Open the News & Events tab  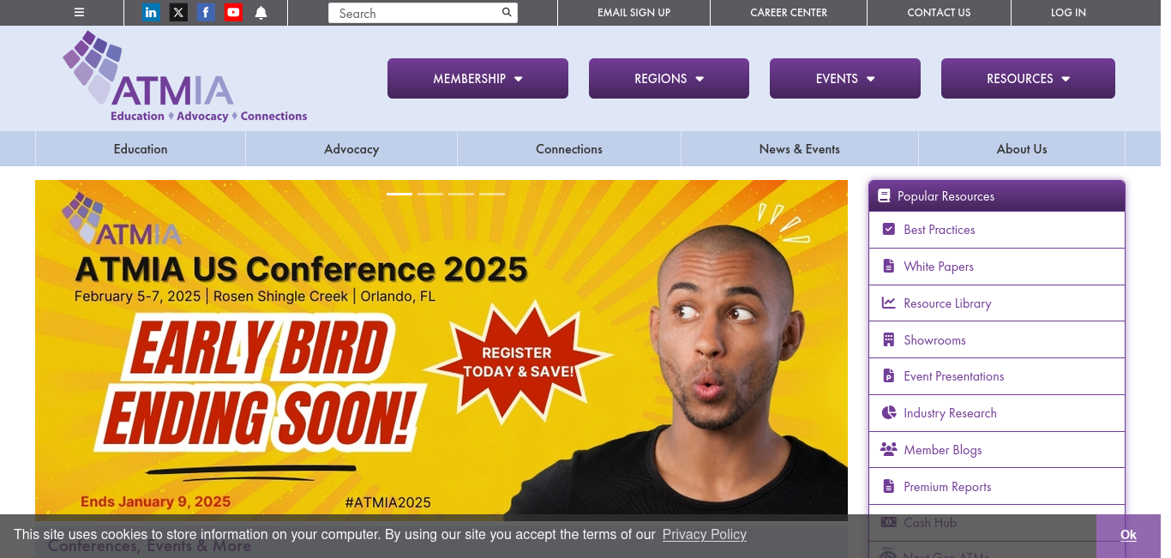799,148
